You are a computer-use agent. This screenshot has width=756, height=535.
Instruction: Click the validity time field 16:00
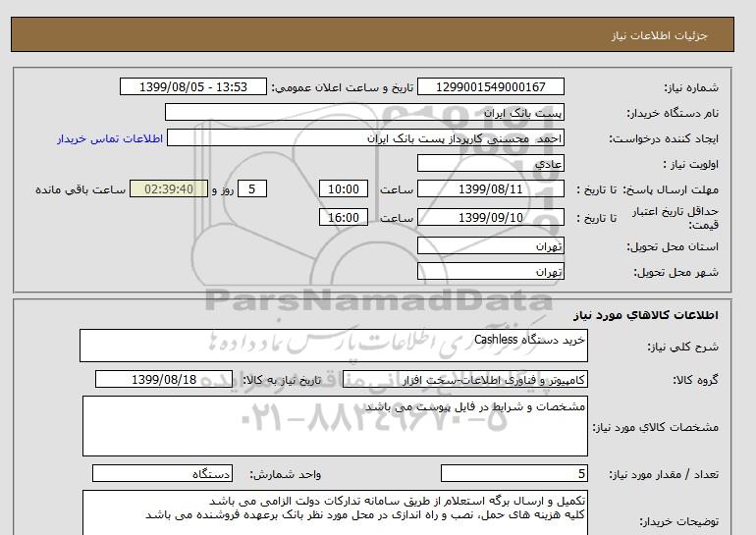(x=344, y=217)
